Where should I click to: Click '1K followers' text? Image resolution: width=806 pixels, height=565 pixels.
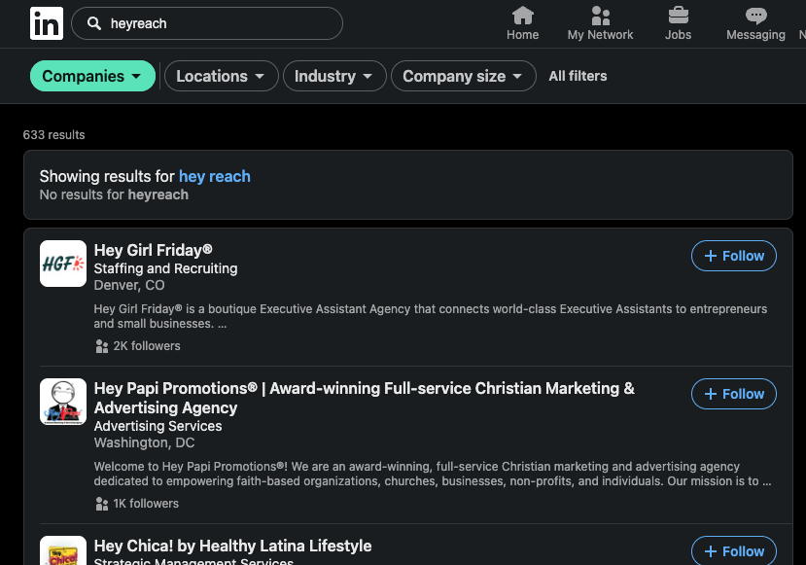point(146,504)
